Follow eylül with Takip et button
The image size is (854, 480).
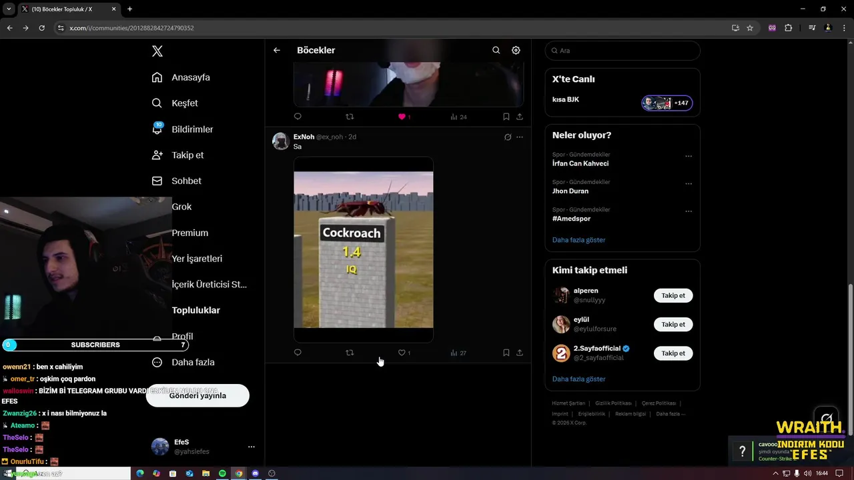[673, 325]
